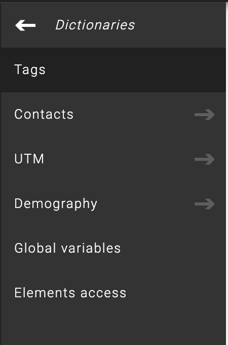Open Elements access
The height and width of the screenshot is (345, 228).
coord(113,293)
